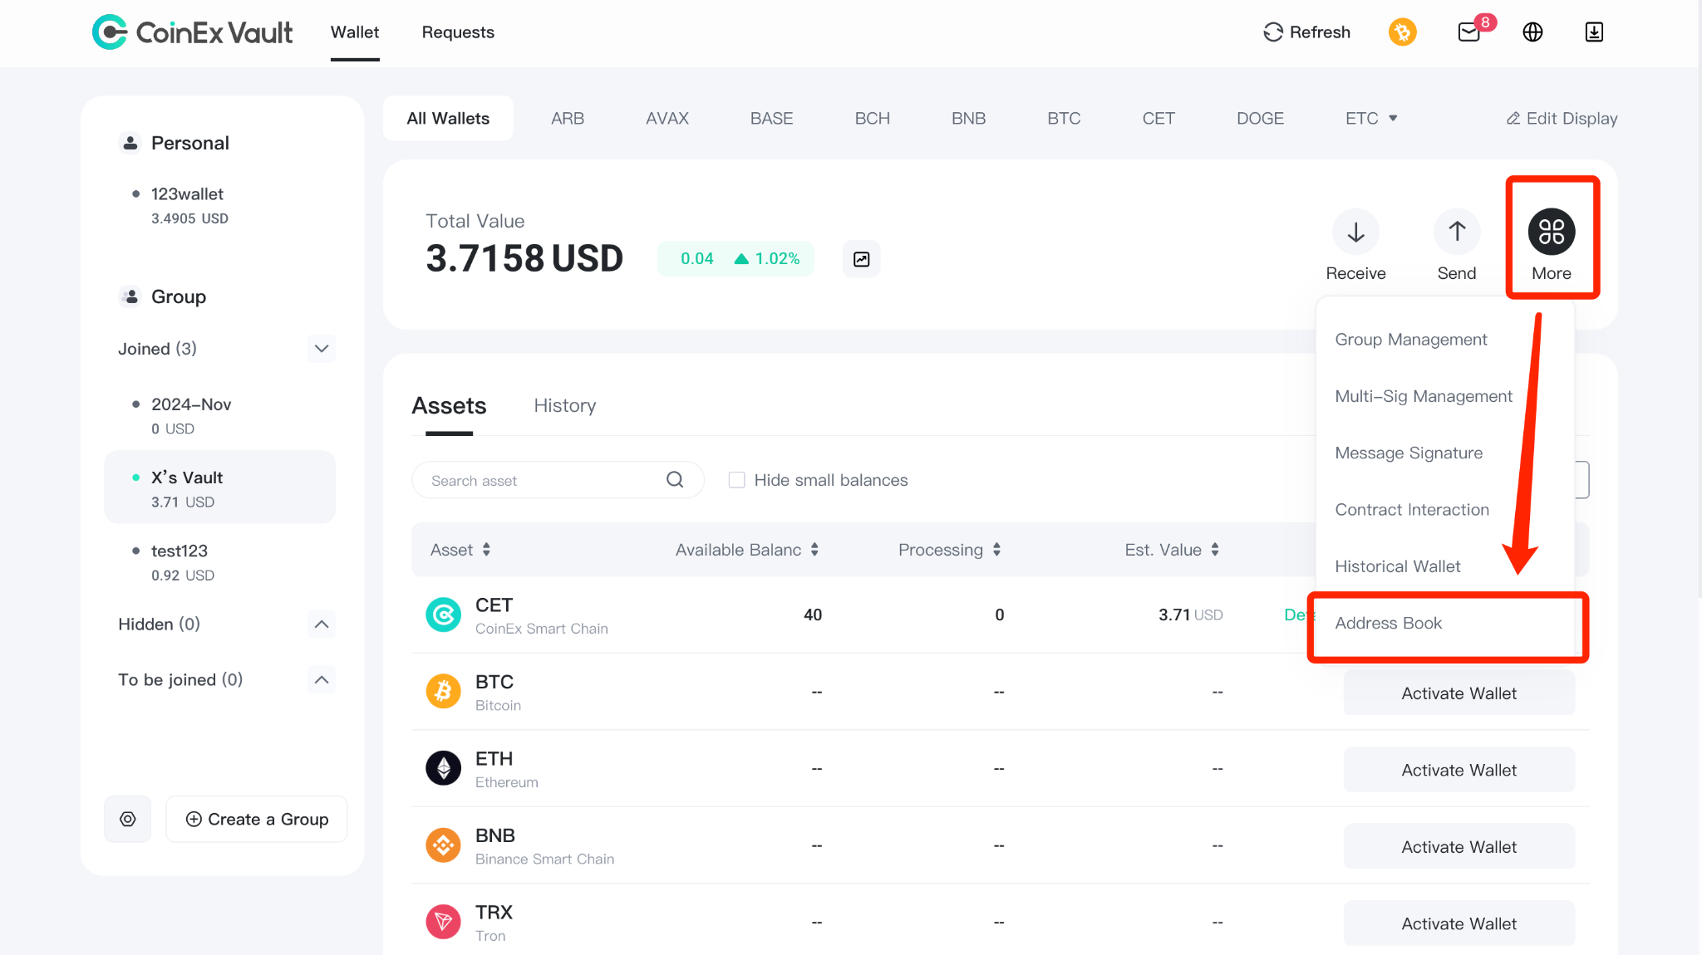This screenshot has height=955, width=1702.
Task: Click the Send up-arrow icon
Action: pos(1457,232)
